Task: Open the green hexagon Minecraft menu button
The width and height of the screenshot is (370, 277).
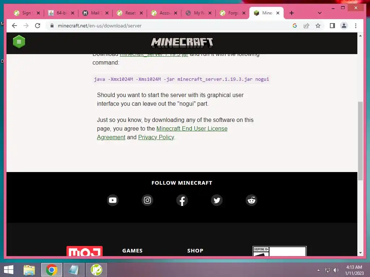Action: coord(19,42)
